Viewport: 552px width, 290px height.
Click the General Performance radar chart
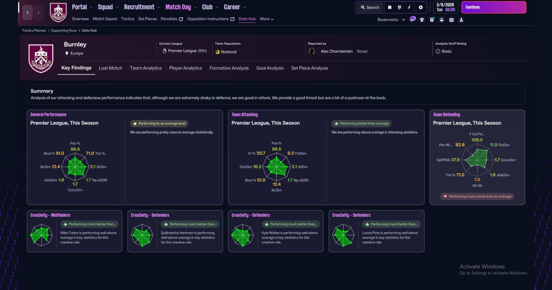pyautogui.click(x=75, y=166)
